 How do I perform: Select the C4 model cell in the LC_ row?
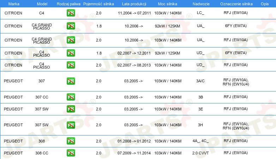pyautogui.click(x=42, y=13)
